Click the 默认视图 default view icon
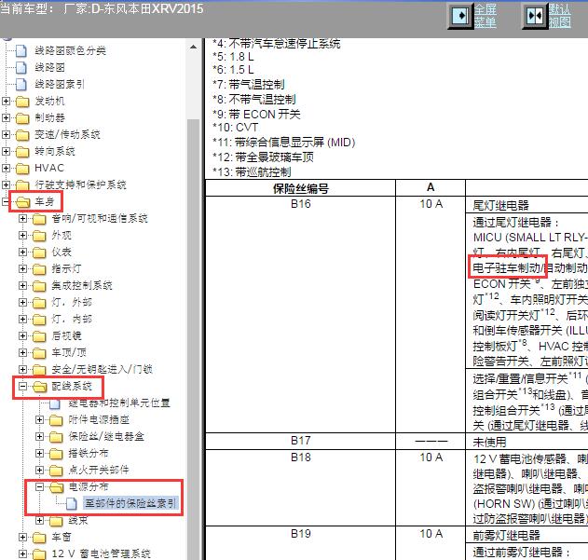This screenshot has width=588, height=560. click(x=534, y=16)
